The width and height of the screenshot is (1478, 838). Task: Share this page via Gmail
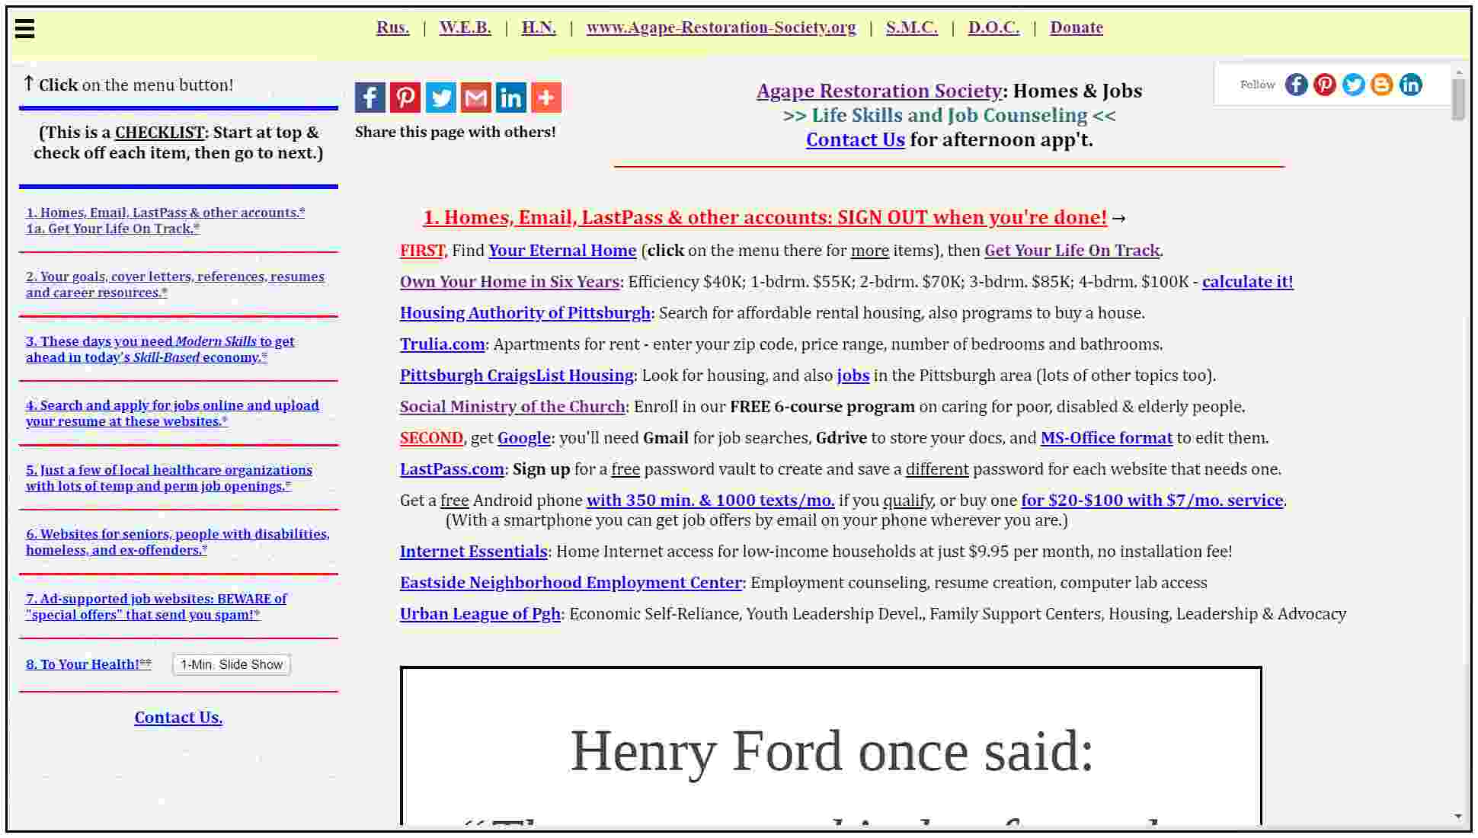point(476,98)
